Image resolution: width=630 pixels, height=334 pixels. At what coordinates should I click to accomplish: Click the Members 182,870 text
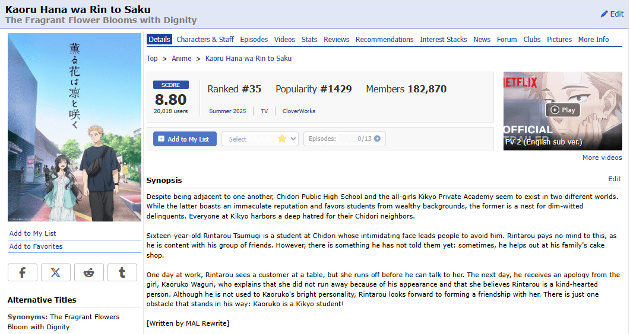click(406, 89)
